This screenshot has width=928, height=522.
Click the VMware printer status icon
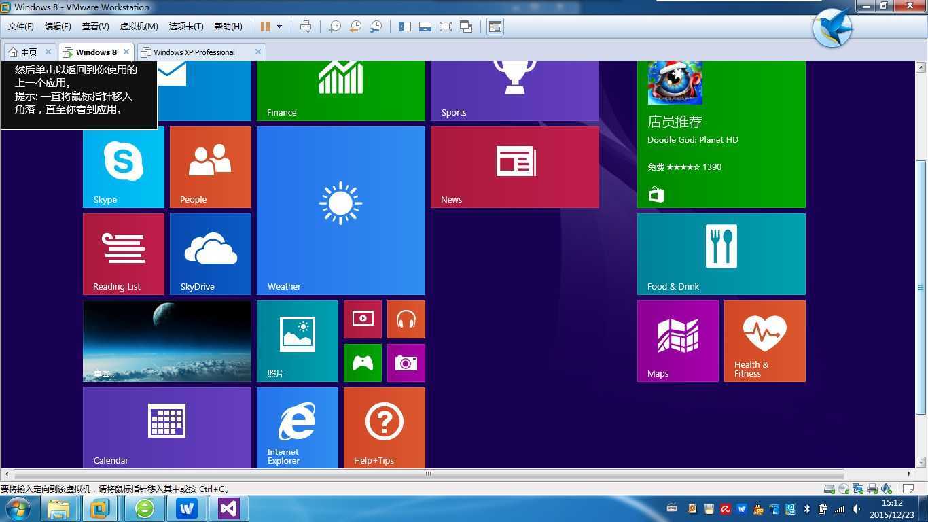[872, 489]
